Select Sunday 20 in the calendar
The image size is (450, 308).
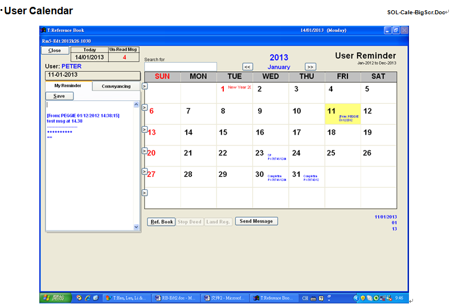162,156
